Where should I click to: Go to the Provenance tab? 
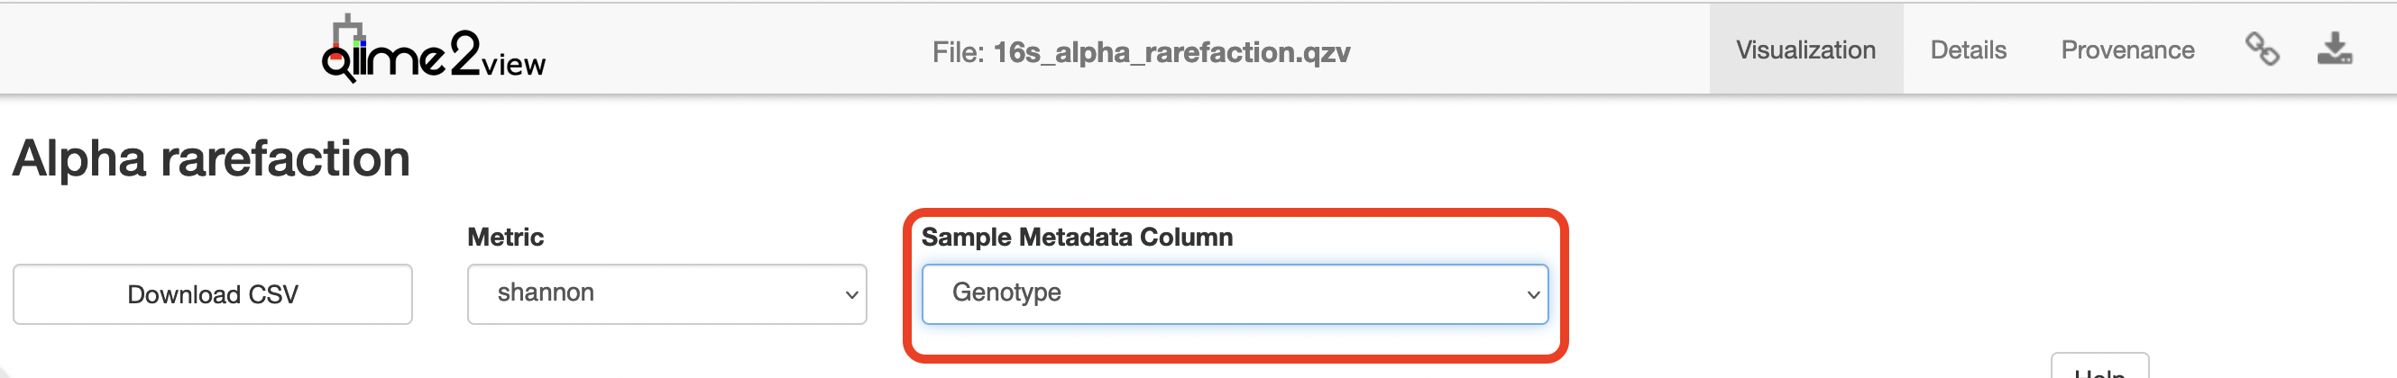pos(2127,50)
